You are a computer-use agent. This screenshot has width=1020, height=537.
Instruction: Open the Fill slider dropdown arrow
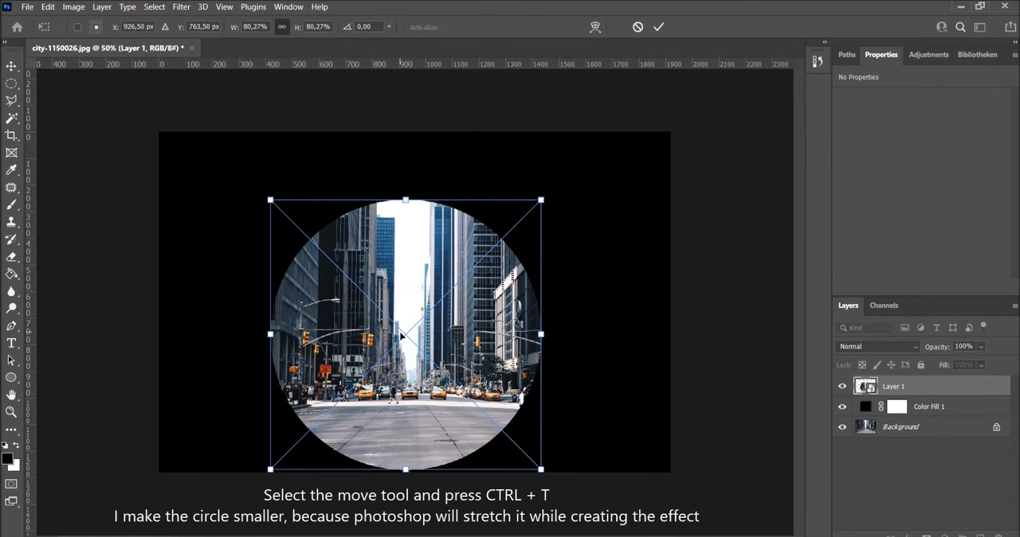coord(981,365)
